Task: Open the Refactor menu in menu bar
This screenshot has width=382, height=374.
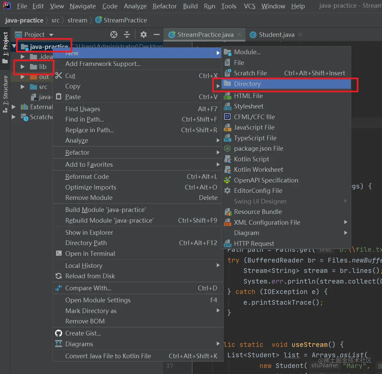Action: [164, 6]
